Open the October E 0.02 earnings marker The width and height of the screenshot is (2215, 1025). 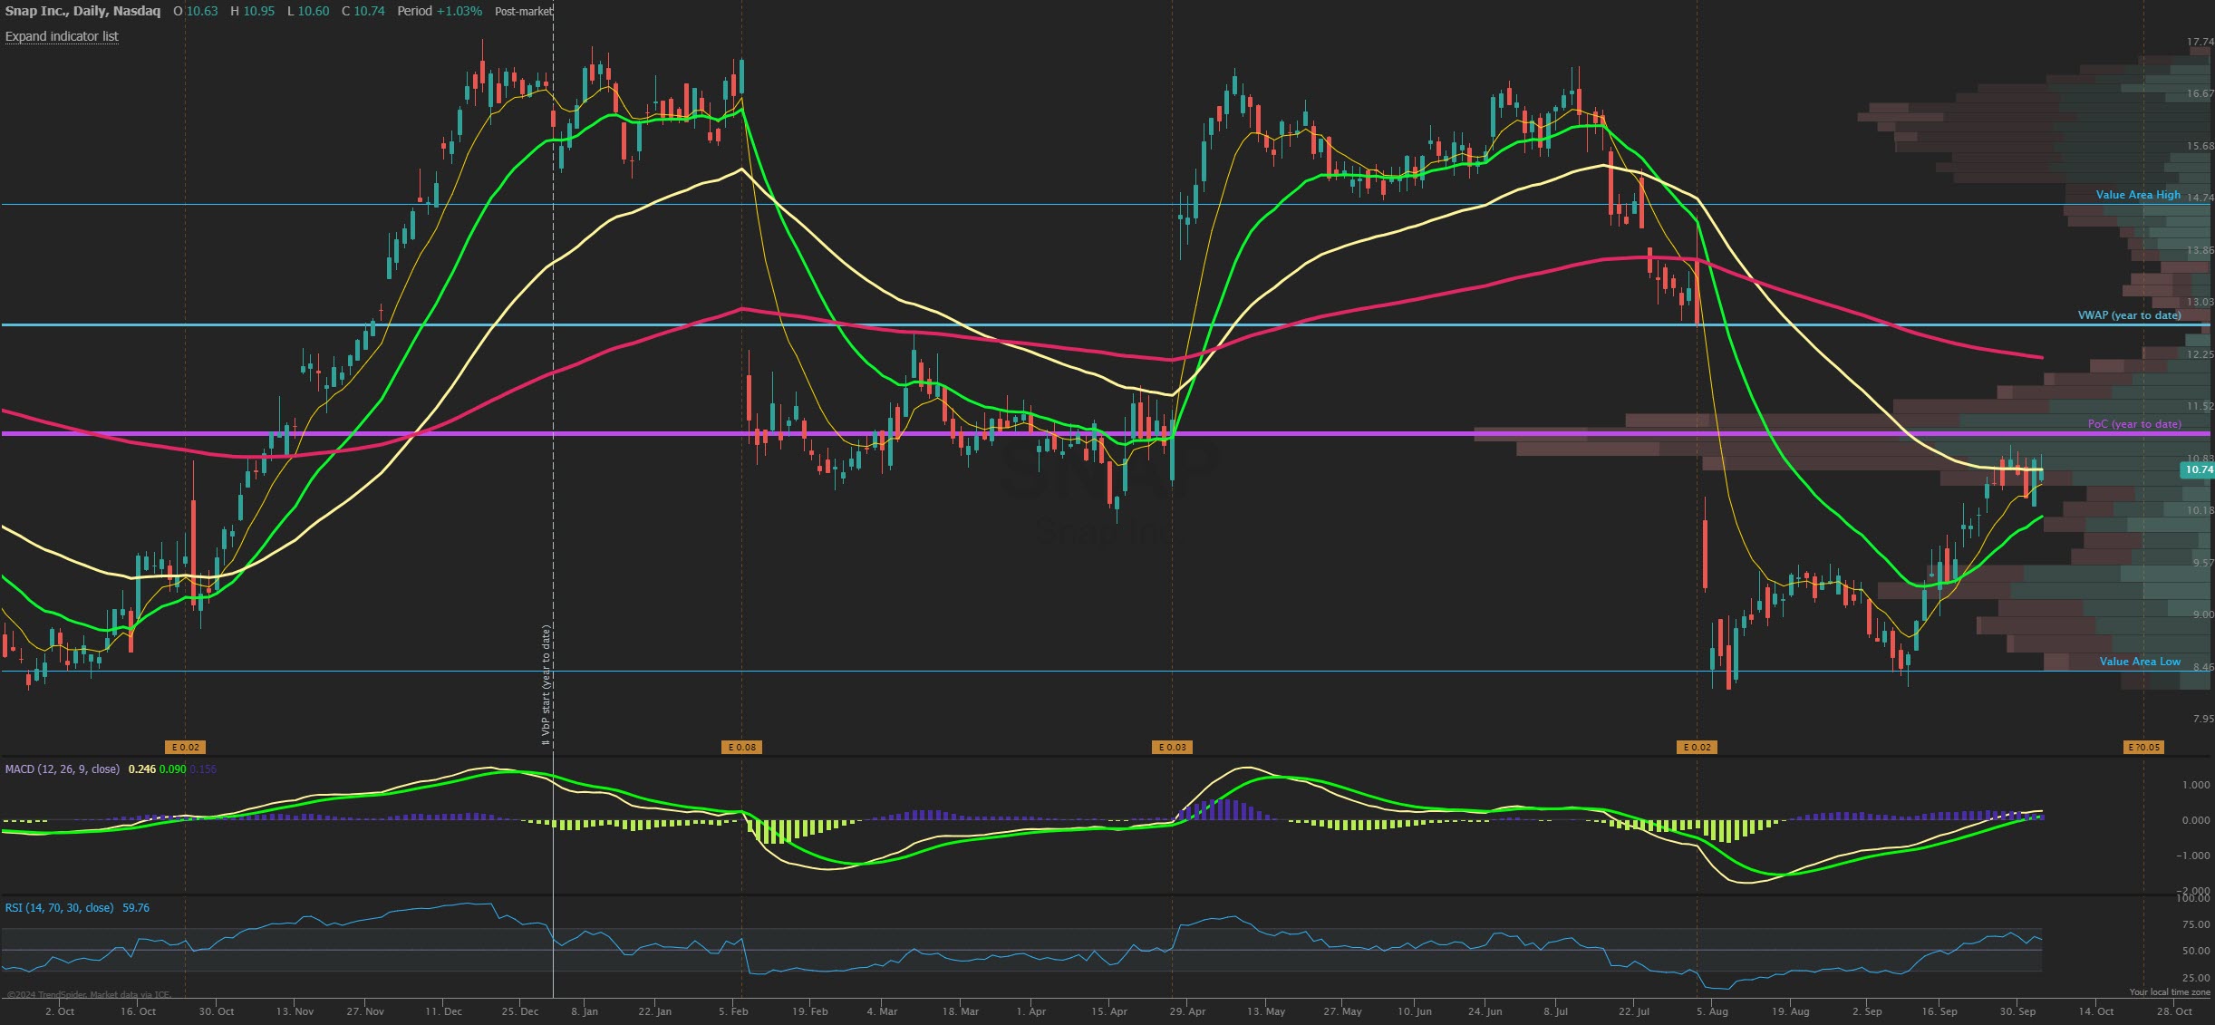coord(185,748)
